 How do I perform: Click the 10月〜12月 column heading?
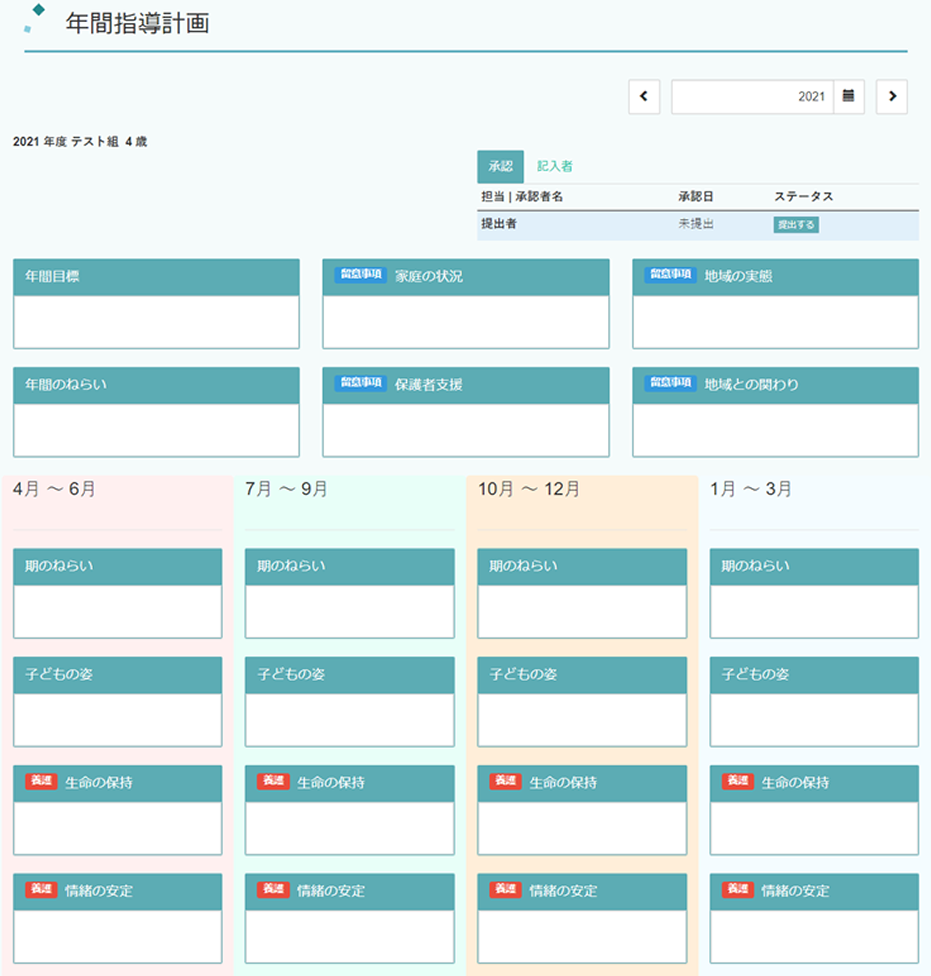(x=529, y=489)
